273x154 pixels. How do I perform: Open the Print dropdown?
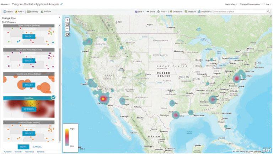point(162,11)
